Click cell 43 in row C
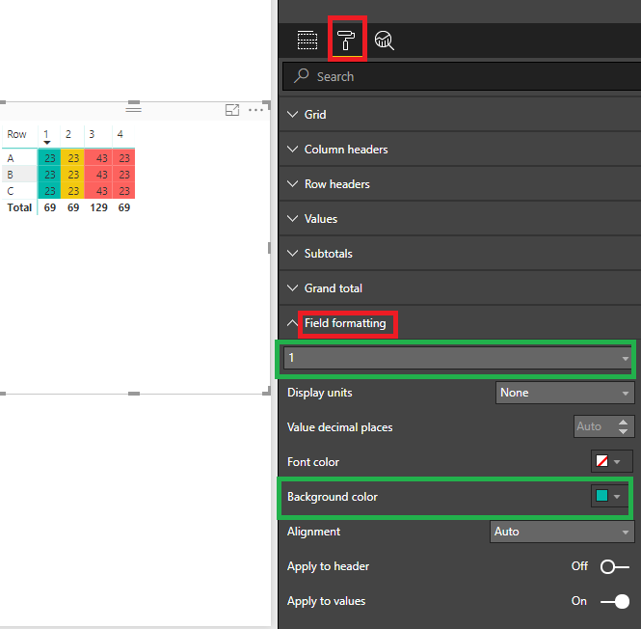The image size is (641, 629). pyautogui.click(x=98, y=191)
